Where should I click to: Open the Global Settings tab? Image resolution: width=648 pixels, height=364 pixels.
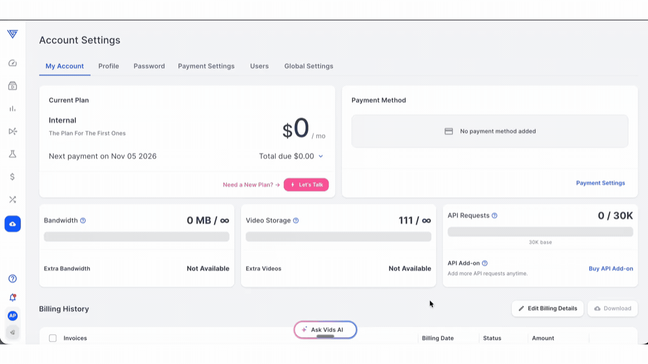[309, 66]
